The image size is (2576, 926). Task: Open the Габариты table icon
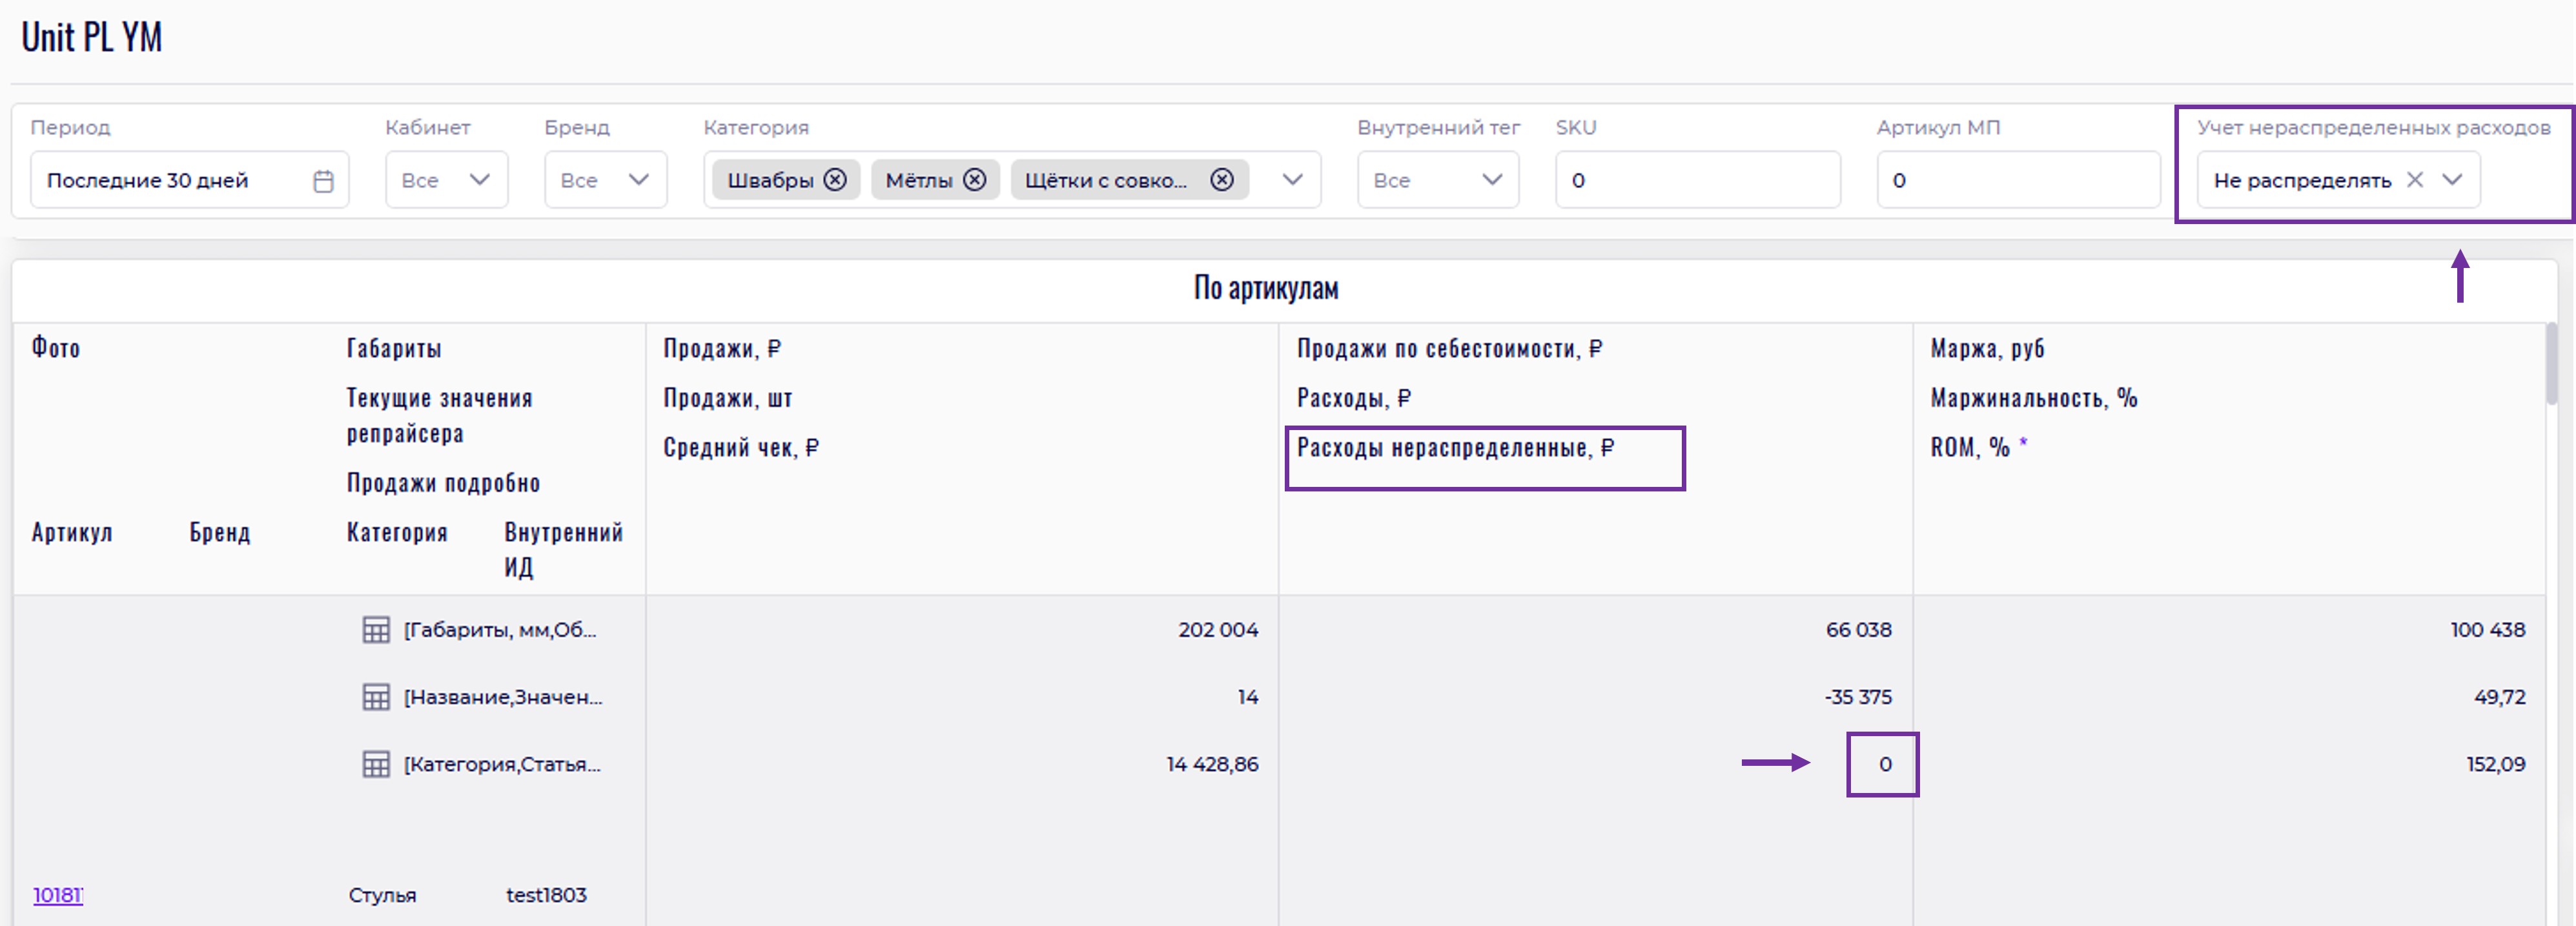(x=376, y=630)
